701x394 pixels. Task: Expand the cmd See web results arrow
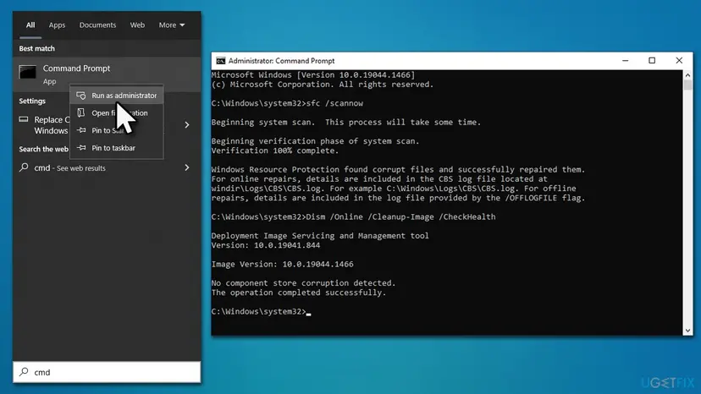click(187, 167)
